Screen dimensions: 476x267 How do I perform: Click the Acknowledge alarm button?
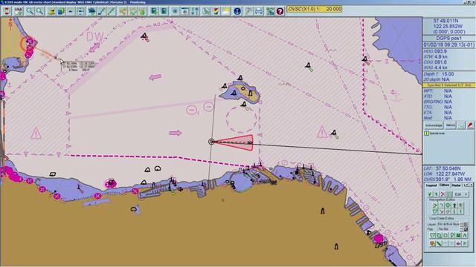(x=434, y=125)
